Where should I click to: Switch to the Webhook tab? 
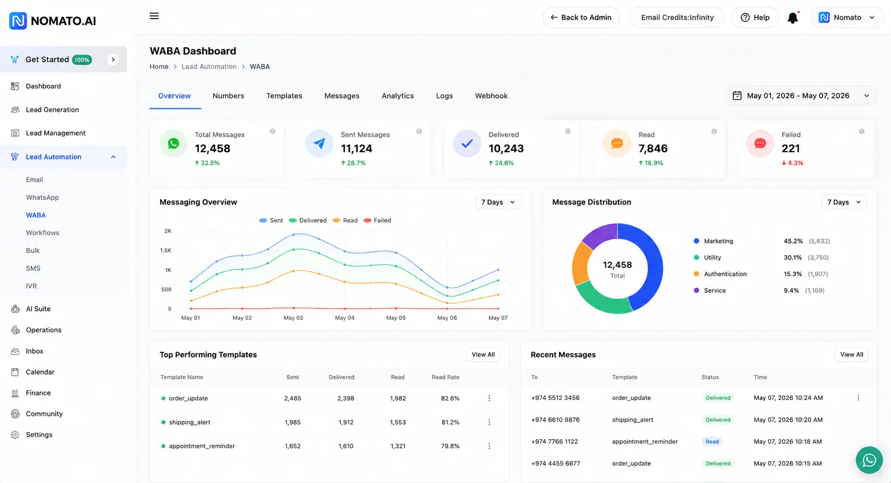492,96
